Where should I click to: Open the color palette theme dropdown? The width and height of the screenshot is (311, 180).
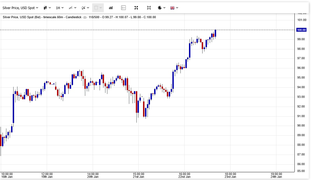pos(162,8)
